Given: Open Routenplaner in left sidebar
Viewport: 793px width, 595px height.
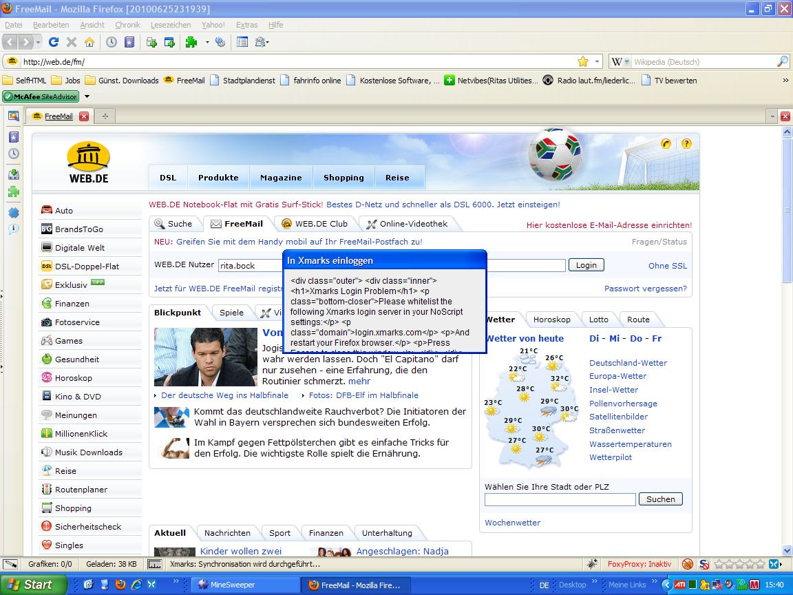Looking at the screenshot, I should [81, 490].
